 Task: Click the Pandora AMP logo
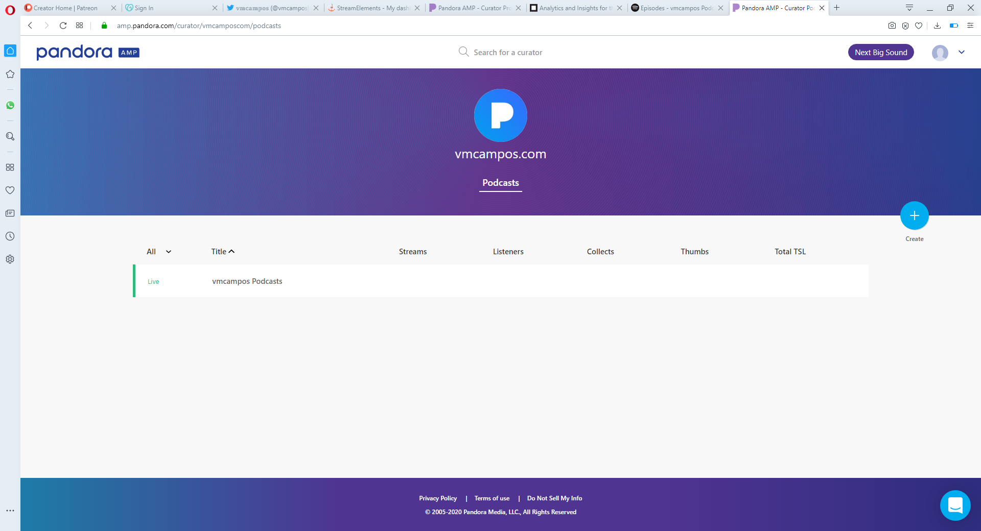[x=87, y=52]
